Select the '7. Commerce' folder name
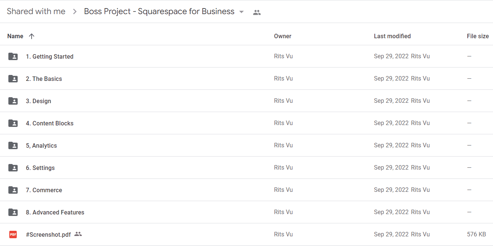 tap(44, 190)
